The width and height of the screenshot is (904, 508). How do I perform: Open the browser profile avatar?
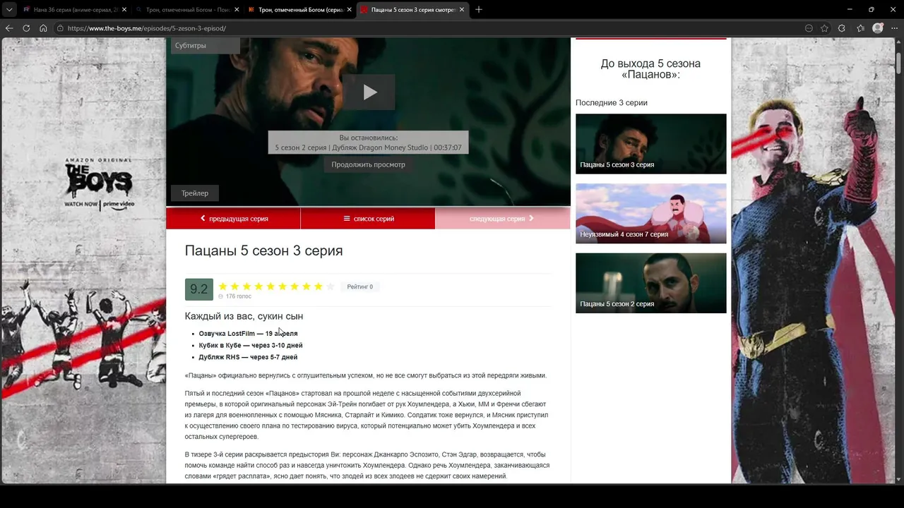pyautogui.click(x=878, y=28)
